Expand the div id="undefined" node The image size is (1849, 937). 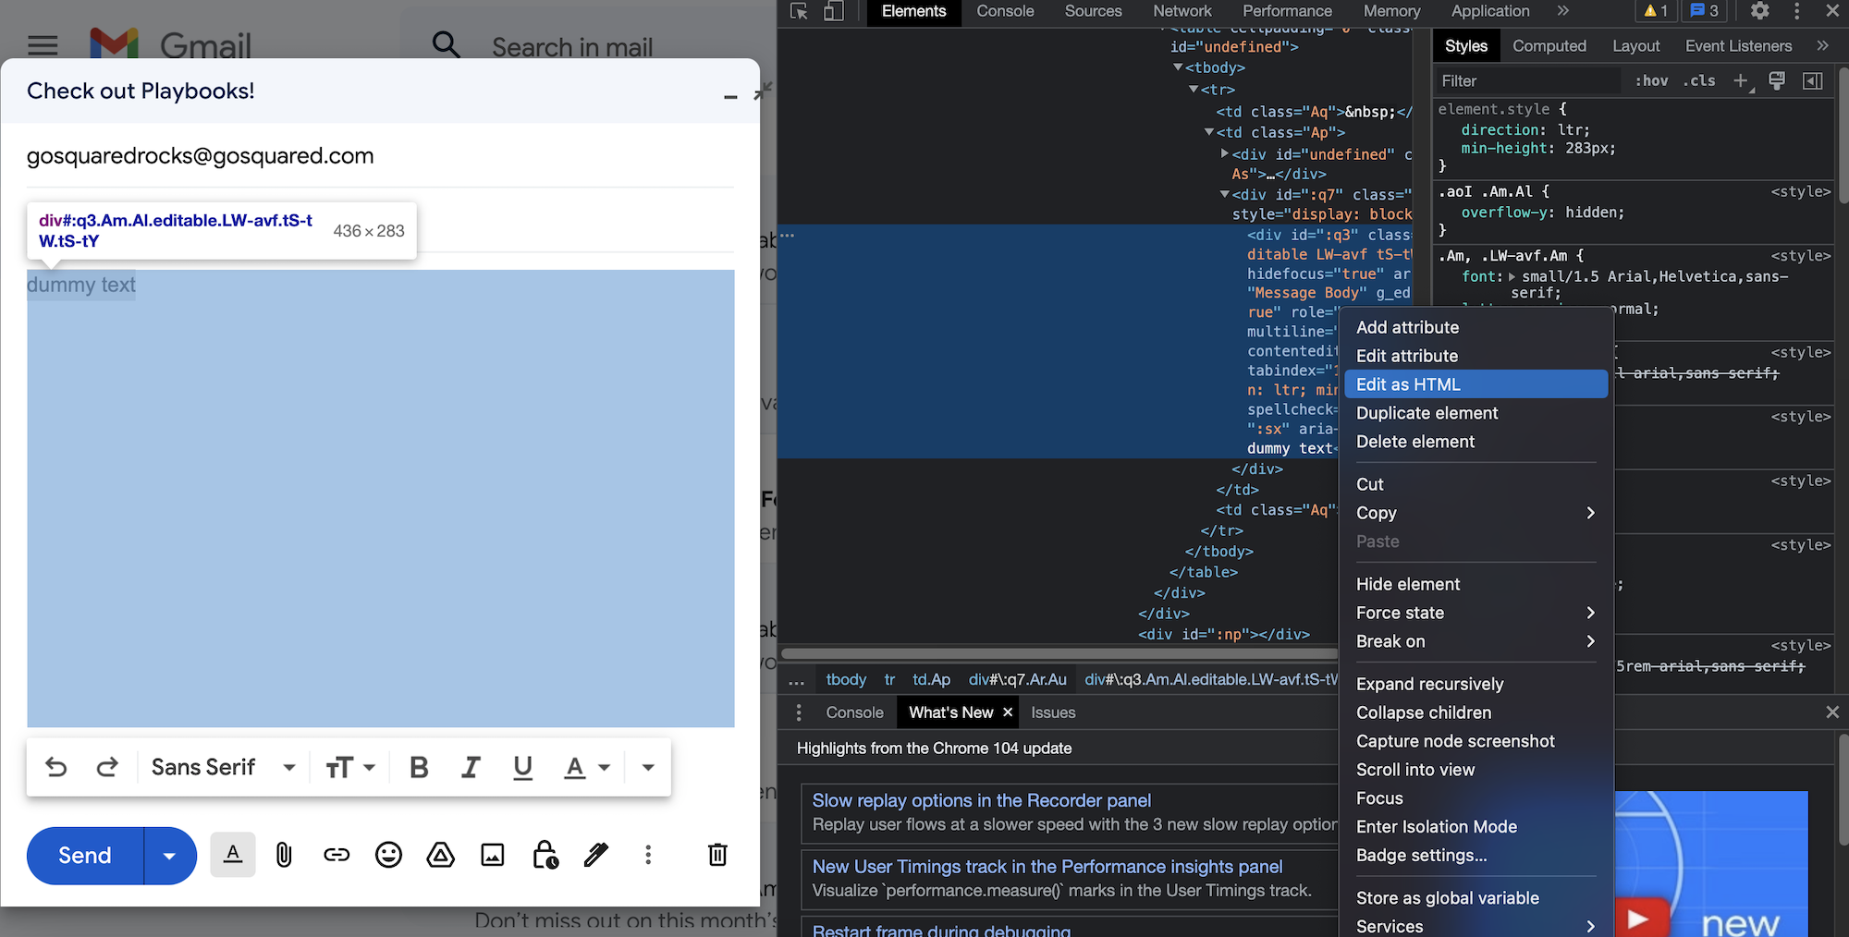click(x=1225, y=153)
